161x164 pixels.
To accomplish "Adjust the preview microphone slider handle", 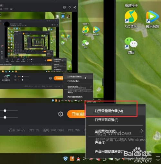I will click(23, 77).
